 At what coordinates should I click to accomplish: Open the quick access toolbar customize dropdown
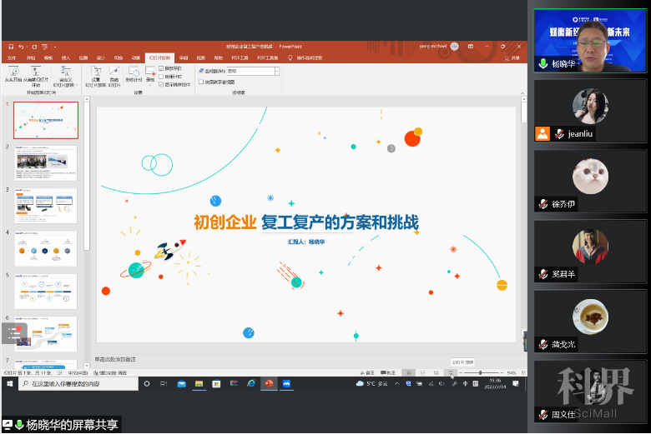[55, 47]
